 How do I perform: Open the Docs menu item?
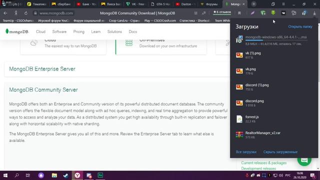pos(133,31)
